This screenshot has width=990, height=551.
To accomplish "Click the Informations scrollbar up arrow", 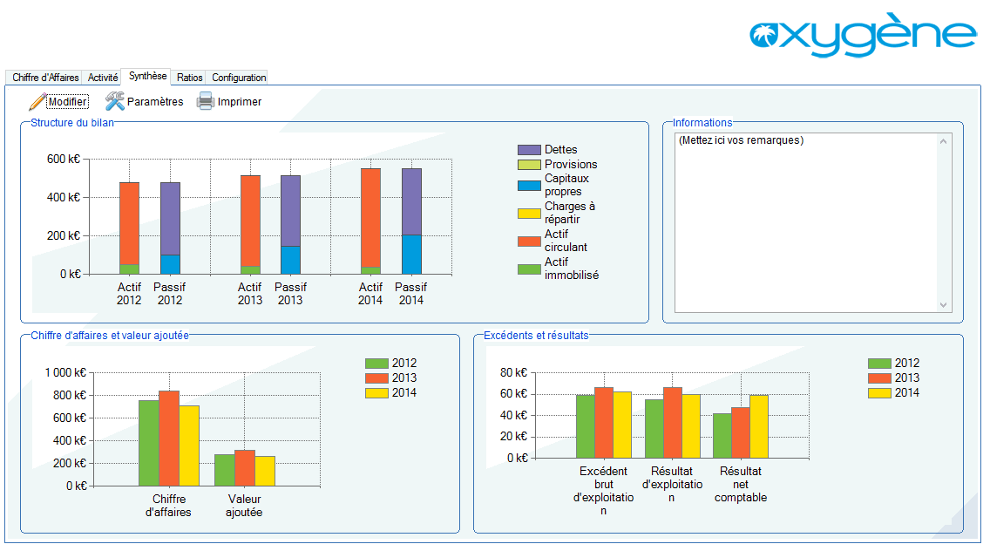I will coord(943,141).
